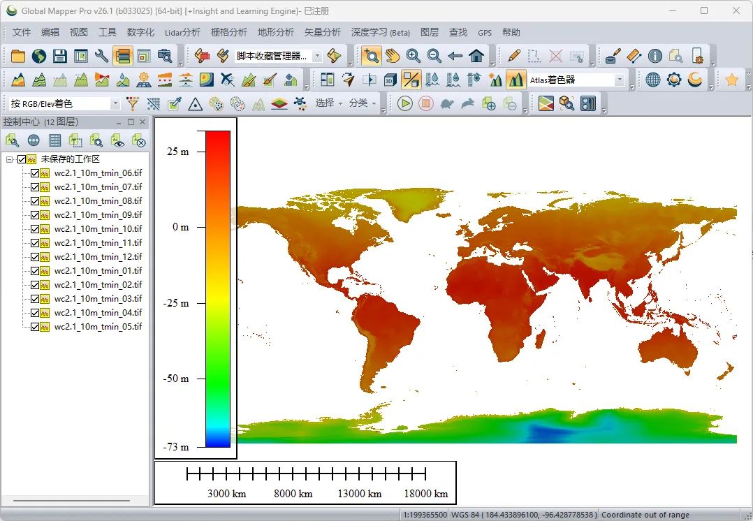Uncheck the wc2.1_10m_tmin_01.tif layer

point(35,271)
